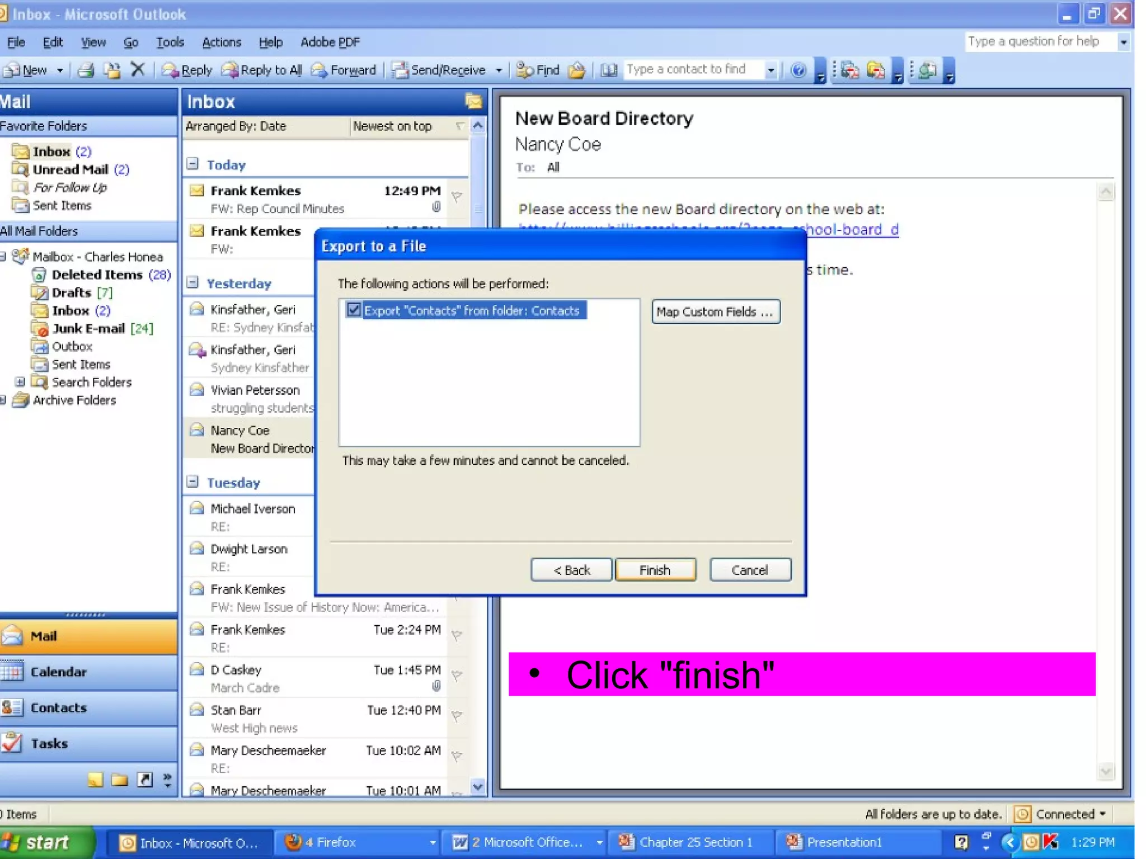The height and width of the screenshot is (859, 1146).
Task: Click the New mail toolbar button
Action: pyautogui.click(x=26, y=70)
